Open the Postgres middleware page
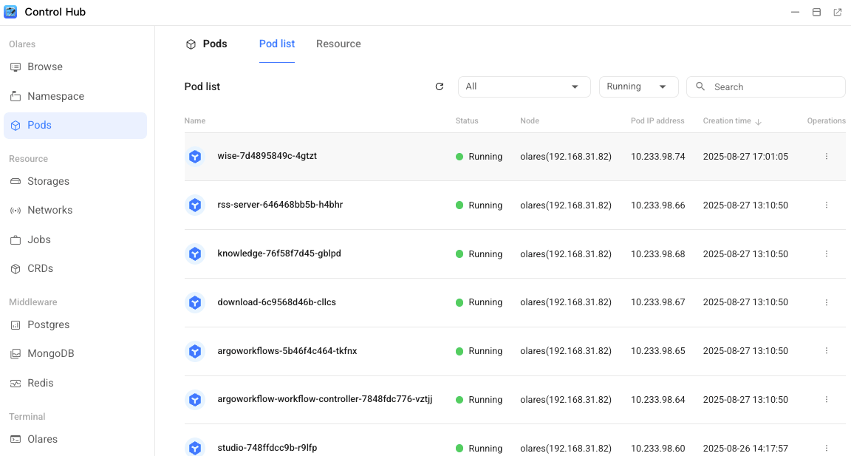 point(48,324)
